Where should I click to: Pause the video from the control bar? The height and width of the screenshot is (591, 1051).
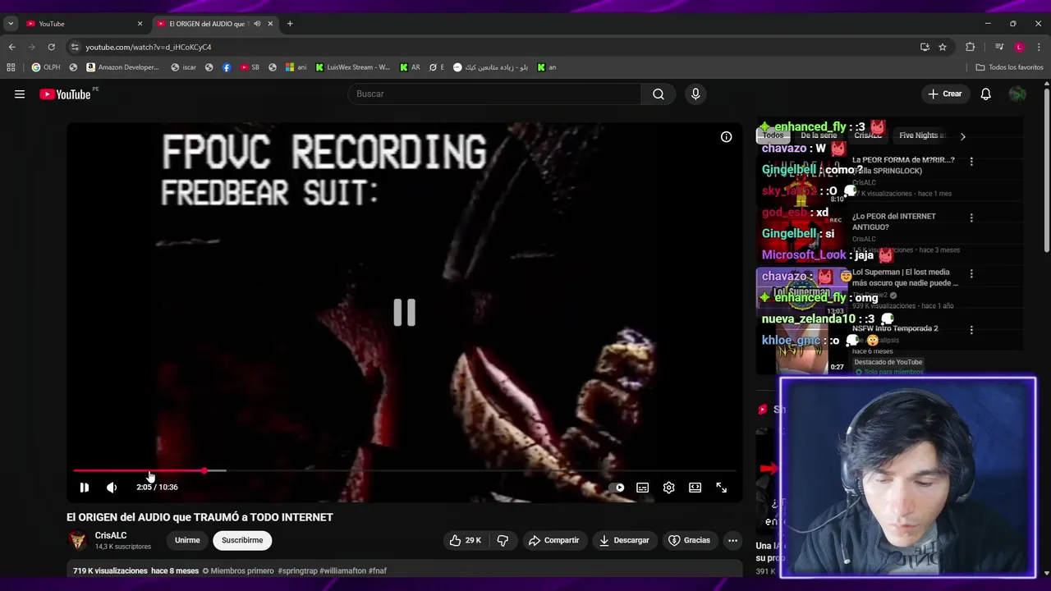pyautogui.click(x=84, y=488)
